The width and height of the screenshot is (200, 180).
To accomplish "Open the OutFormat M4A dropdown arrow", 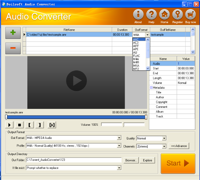I will (x=147, y=35).
